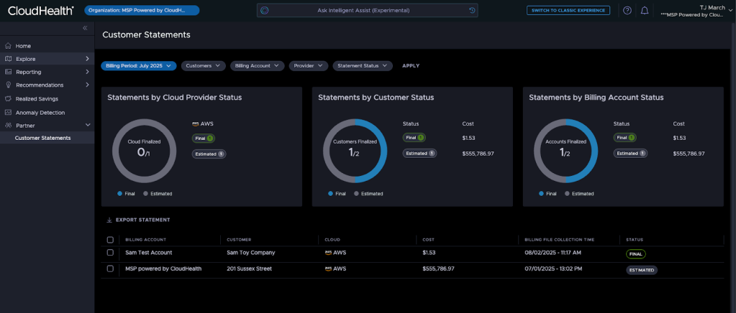Screen dimensions: 736x313
Task: Click Estimated pill in Billing Account Status card
Action: coord(630,153)
